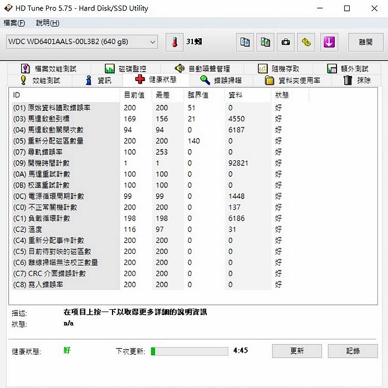The height and width of the screenshot is (388, 388).
Task: Click the HD Tune Pro title bar icon
Action: point(8,8)
